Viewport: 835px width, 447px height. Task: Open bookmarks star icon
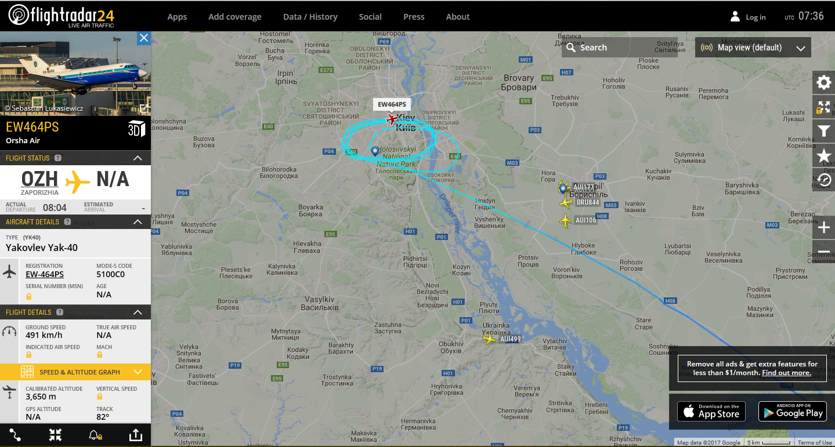click(x=823, y=155)
